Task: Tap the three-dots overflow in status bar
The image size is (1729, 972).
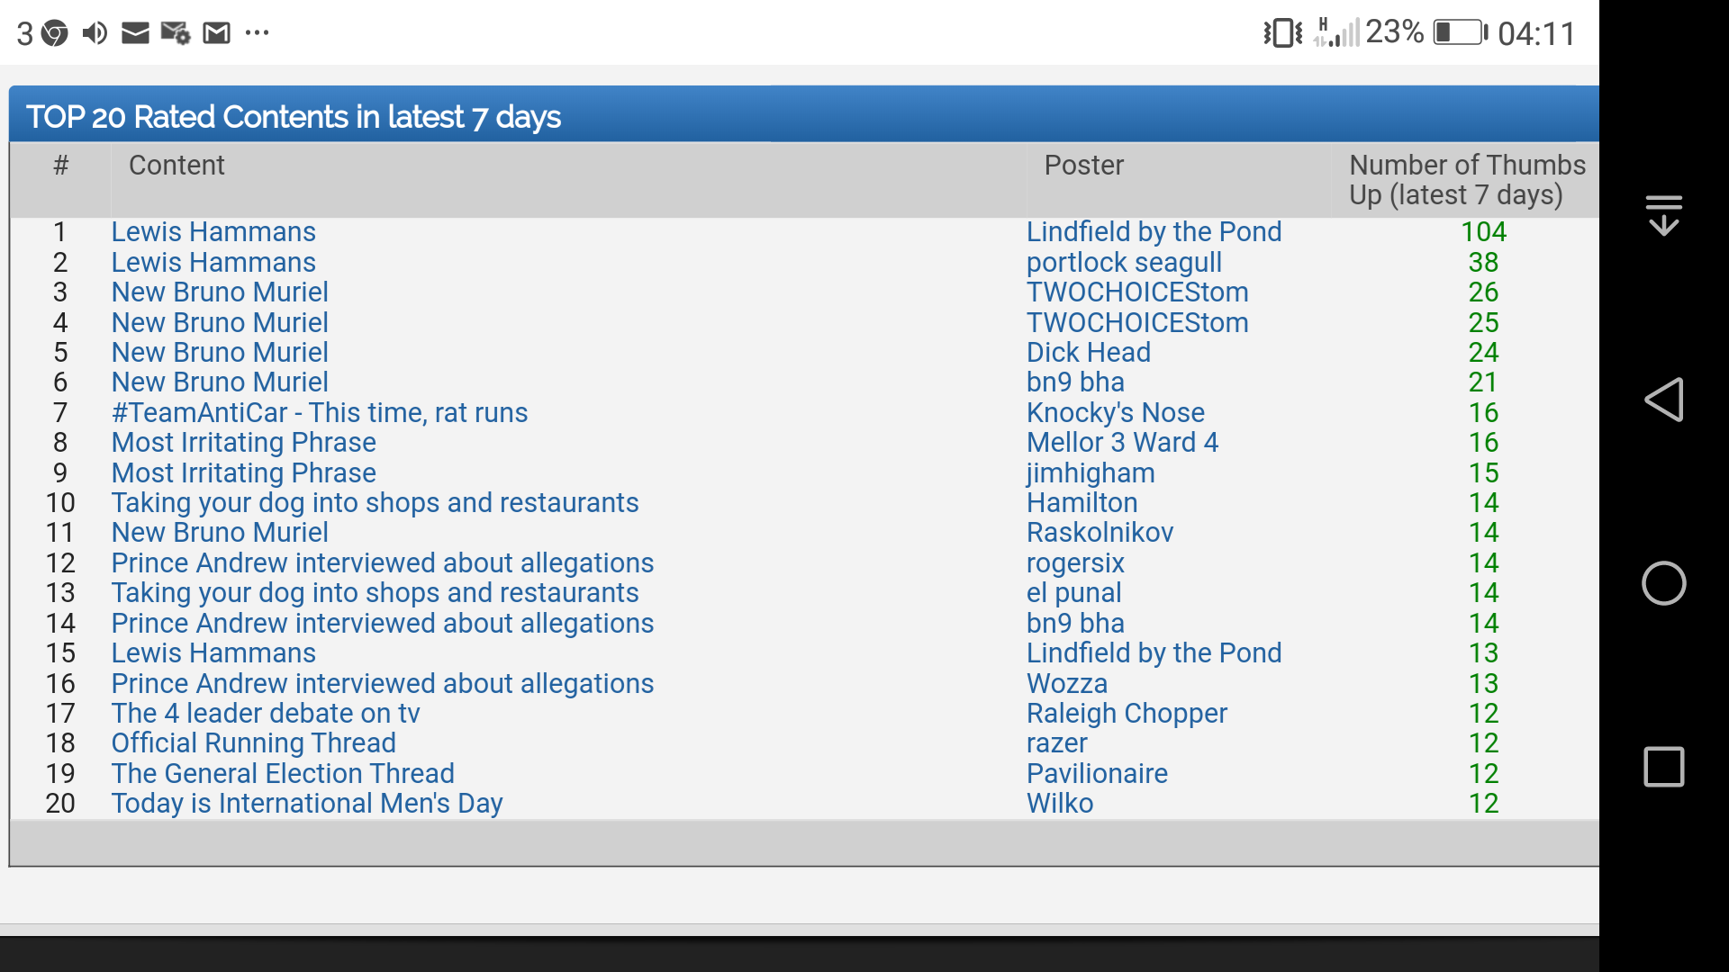Action: pos(257,33)
